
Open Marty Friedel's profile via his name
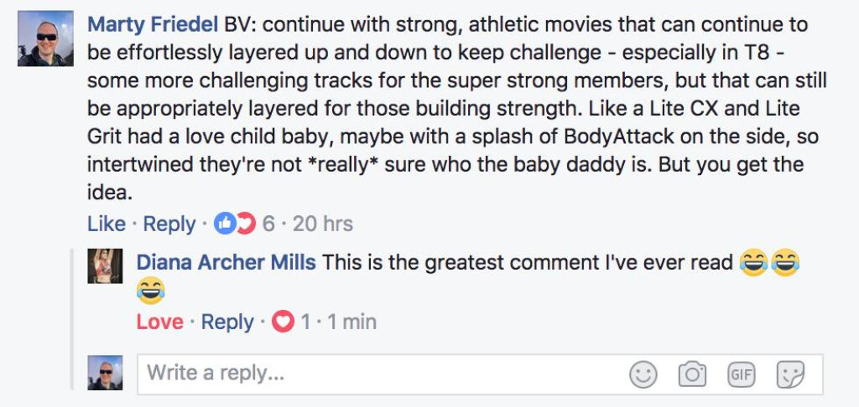tap(153, 24)
